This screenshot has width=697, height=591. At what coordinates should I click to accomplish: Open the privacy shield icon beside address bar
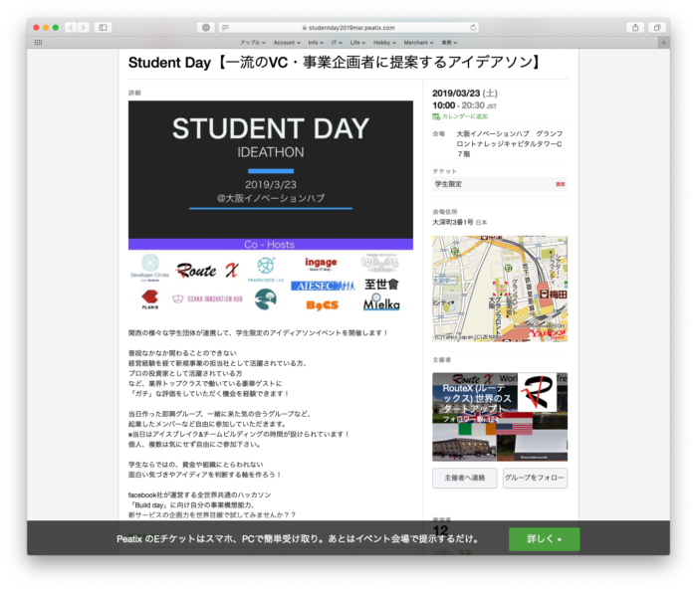[x=206, y=28]
